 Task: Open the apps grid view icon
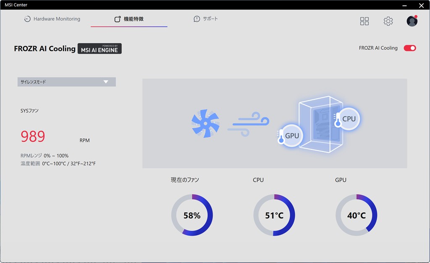coord(364,21)
